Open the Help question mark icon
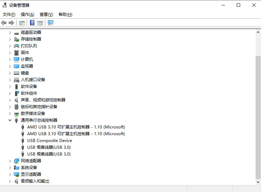Viewport: 261px width, 192px height. click(32, 23)
